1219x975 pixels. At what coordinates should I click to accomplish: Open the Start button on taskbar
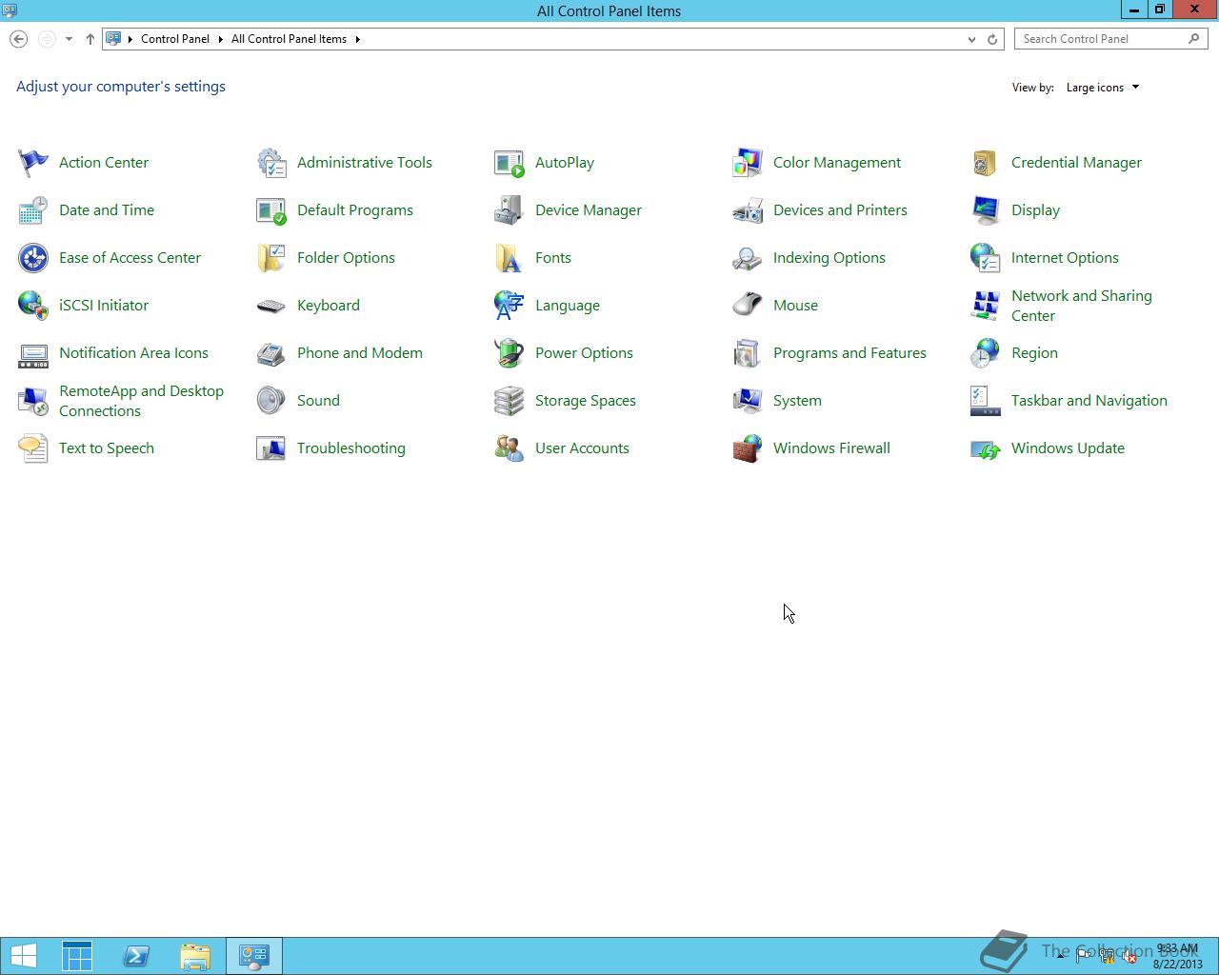tap(23, 956)
